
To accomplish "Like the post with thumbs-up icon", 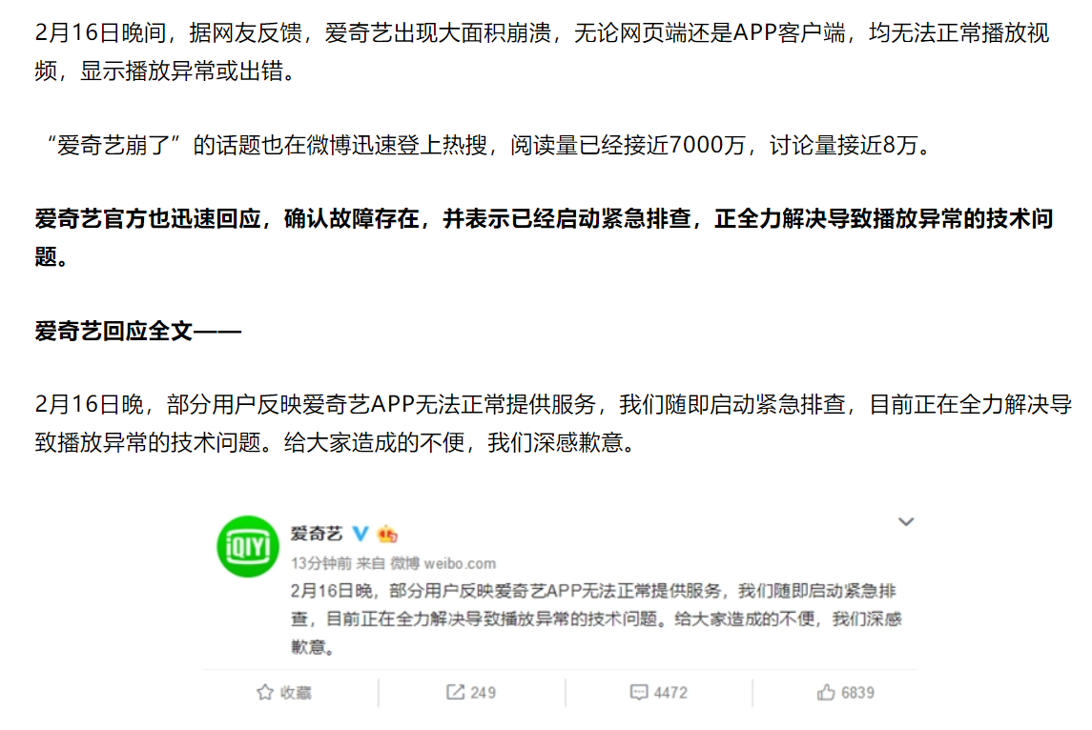I will [826, 692].
